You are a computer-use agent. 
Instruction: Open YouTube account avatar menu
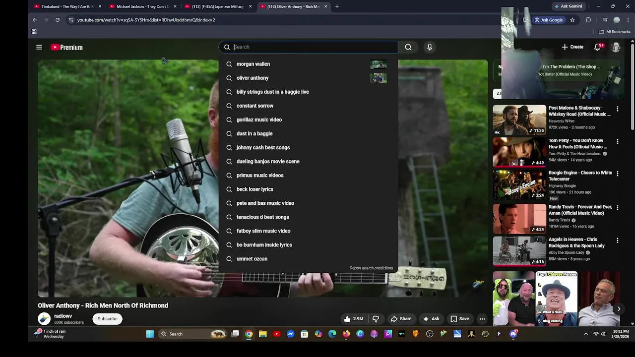(x=616, y=47)
